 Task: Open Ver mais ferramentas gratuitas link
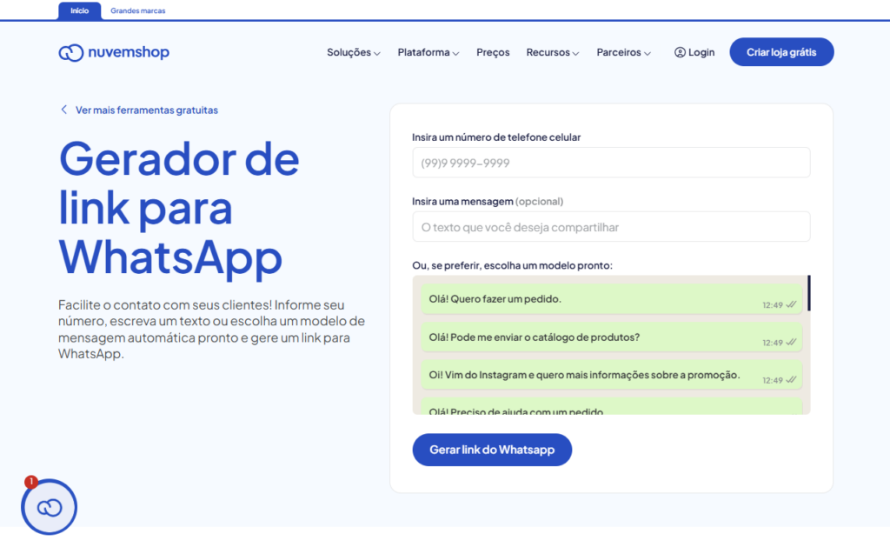[x=146, y=110]
